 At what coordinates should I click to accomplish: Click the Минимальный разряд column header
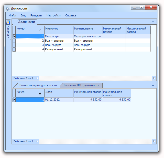tap(114, 30)
